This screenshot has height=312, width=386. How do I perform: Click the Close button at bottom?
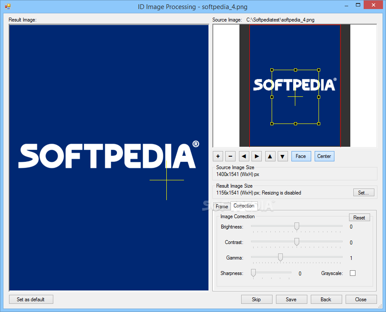[x=361, y=300]
